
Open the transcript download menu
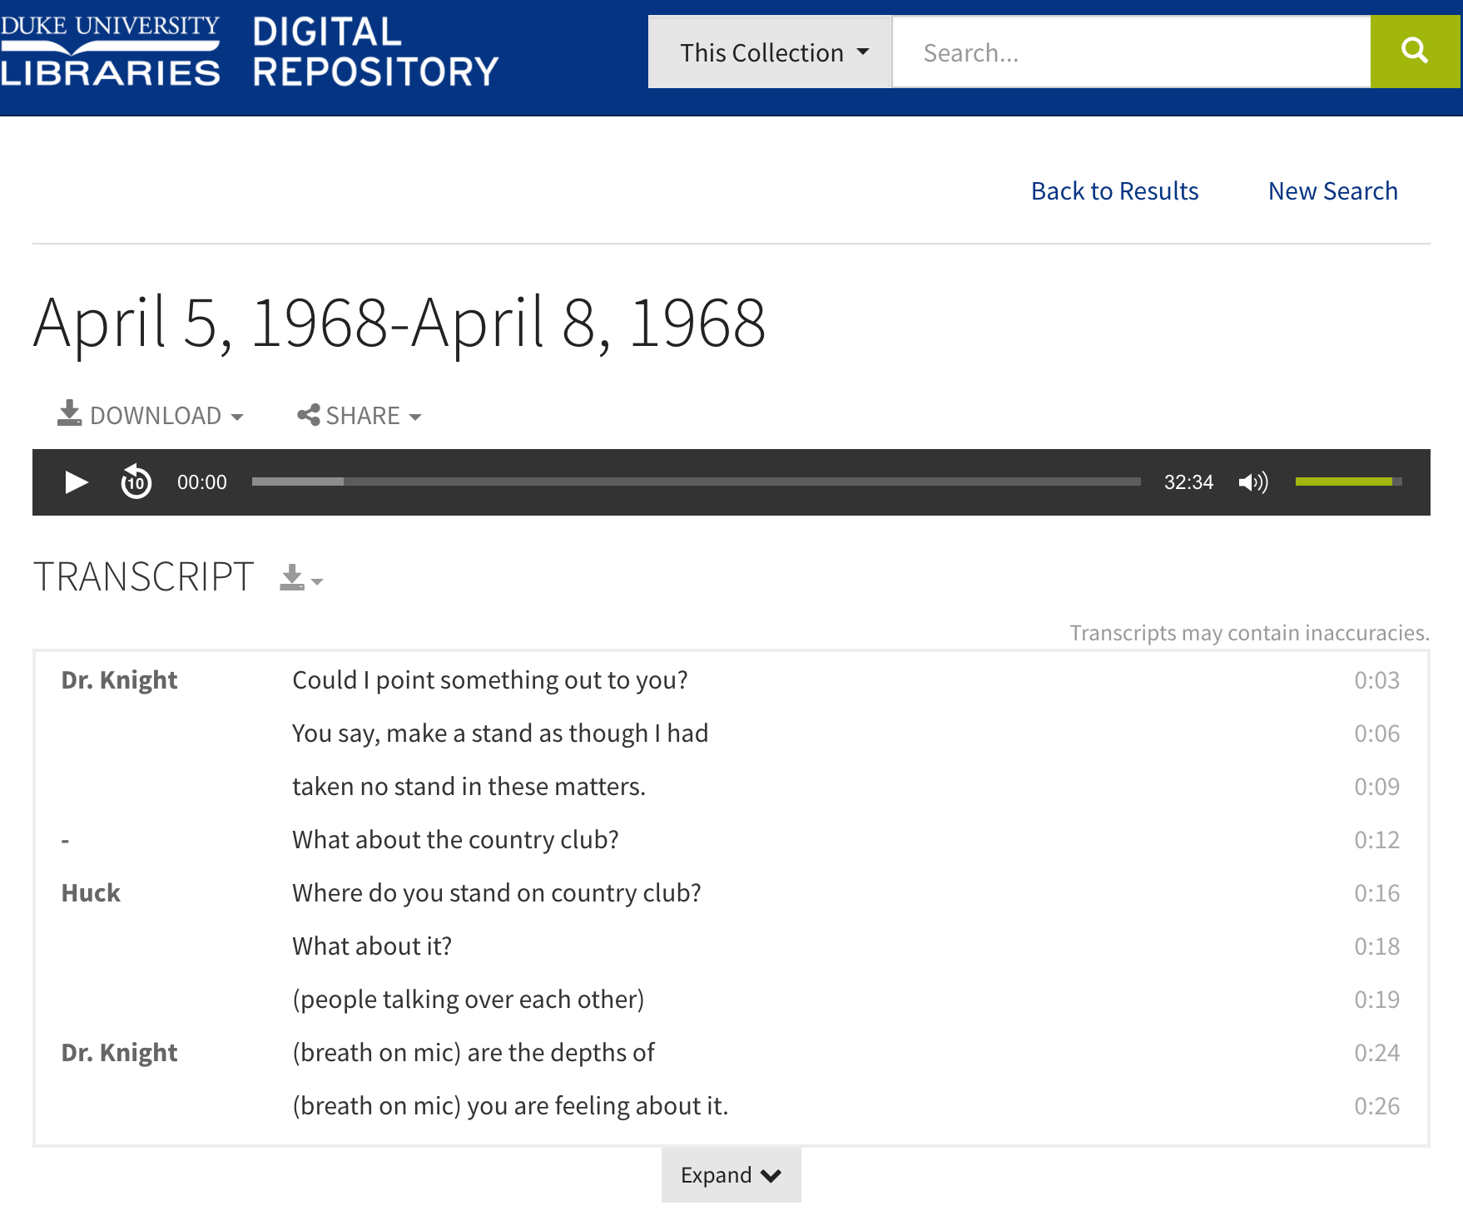(x=301, y=578)
